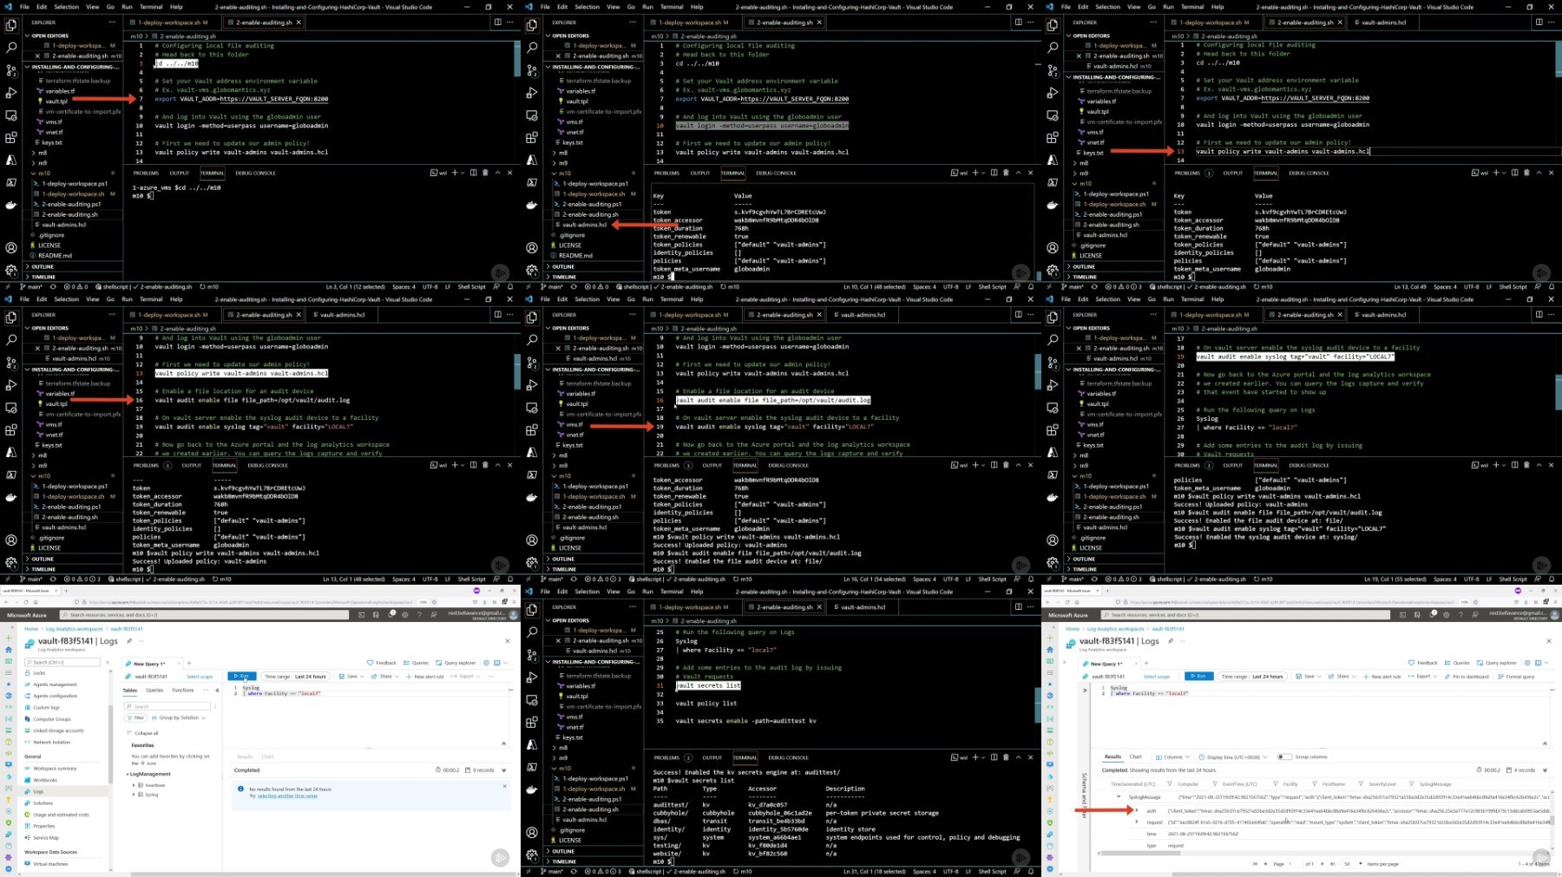Open "Usage and estimated costs" in the Azure workspace menu
Viewport: 1562px width, 877px height.
pos(61,815)
